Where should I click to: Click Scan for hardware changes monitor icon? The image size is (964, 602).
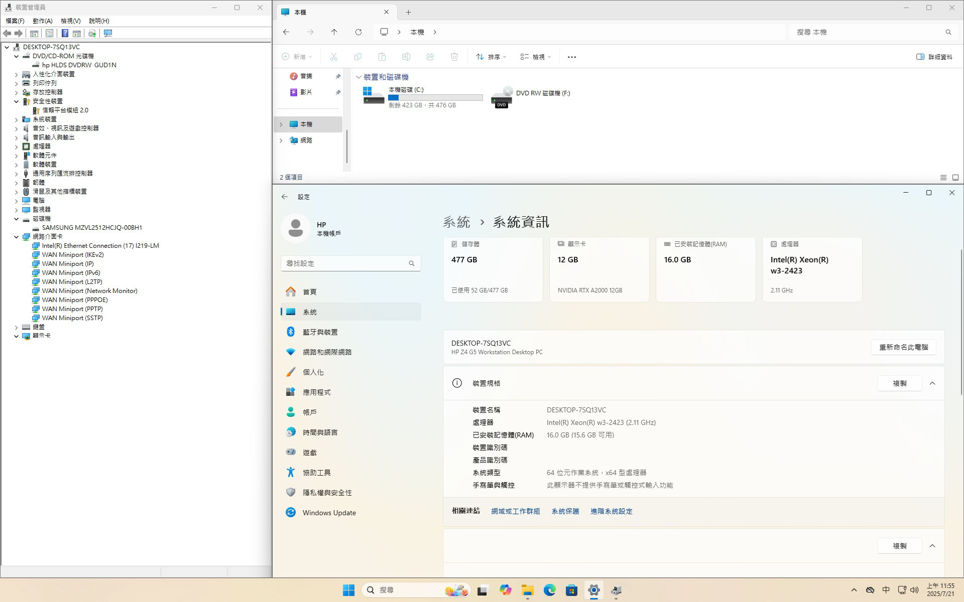click(108, 33)
